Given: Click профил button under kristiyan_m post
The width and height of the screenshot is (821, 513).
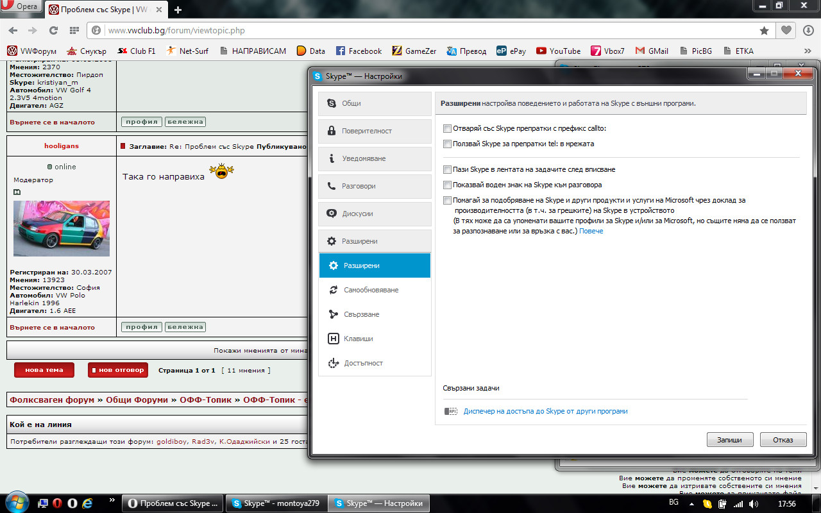Looking at the screenshot, I should (x=142, y=122).
